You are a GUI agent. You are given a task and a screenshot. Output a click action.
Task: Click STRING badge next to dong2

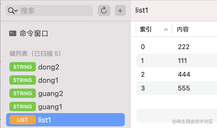tap(22, 67)
